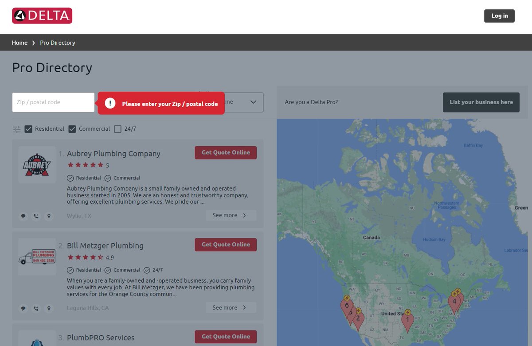The height and width of the screenshot is (346, 532).
Task: Open the dropdown next to the zip field
Action: click(244, 102)
